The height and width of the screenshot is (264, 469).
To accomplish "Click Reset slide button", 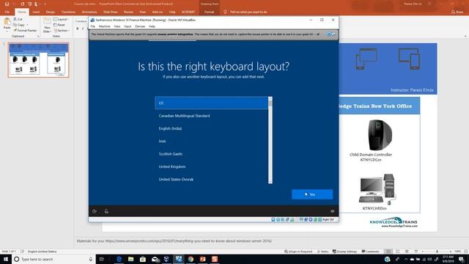I will point(59,25).
